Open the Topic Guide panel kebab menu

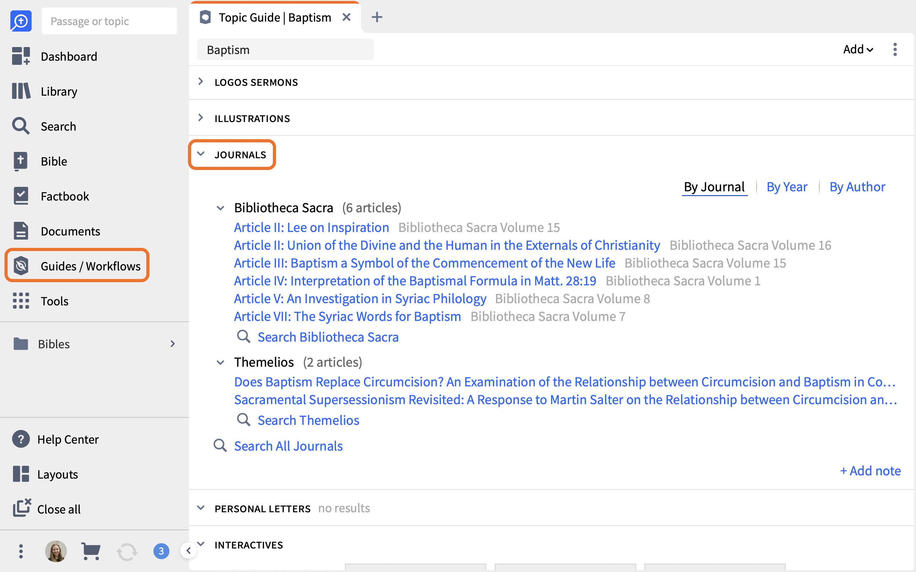895,50
